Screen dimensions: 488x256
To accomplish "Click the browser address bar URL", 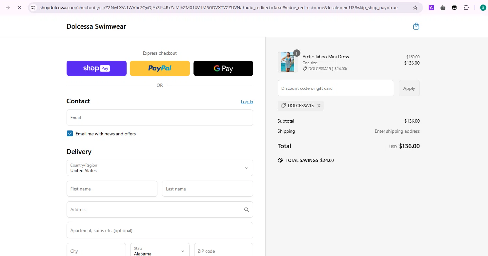I will point(218,7).
